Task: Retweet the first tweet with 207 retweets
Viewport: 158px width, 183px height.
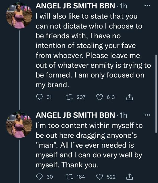Action: [x=70, y=97]
